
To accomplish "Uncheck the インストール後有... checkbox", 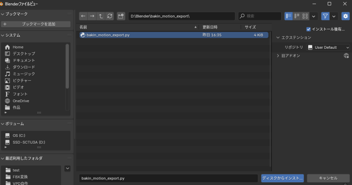I will tap(308, 29).
